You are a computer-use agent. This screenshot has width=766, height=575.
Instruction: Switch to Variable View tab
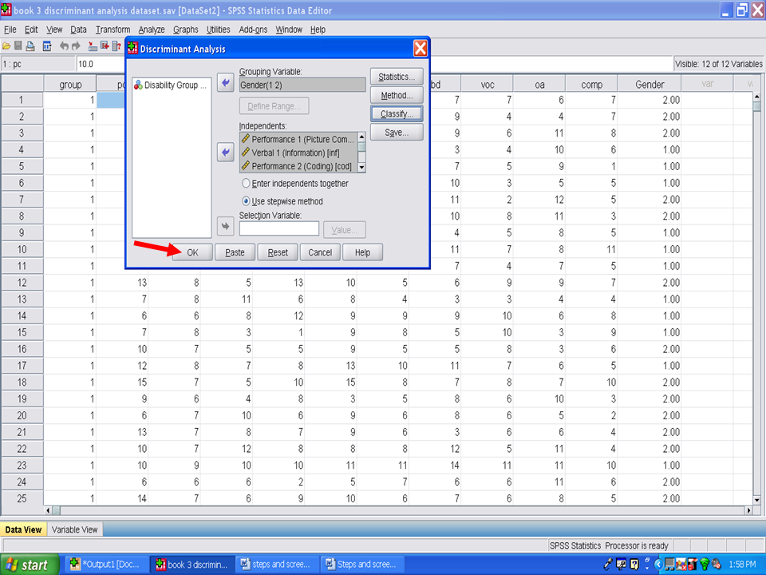coord(75,529)
